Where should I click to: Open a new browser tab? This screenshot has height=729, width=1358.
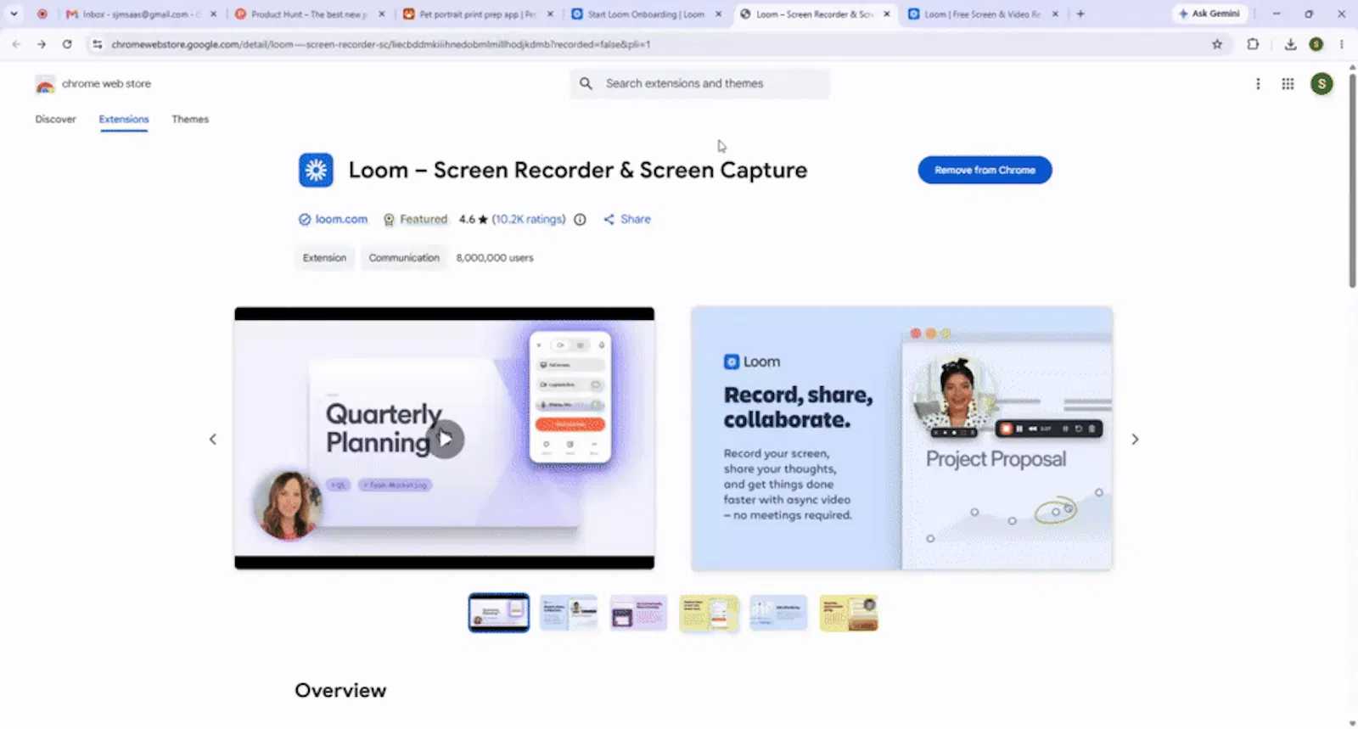(1080, 14)
